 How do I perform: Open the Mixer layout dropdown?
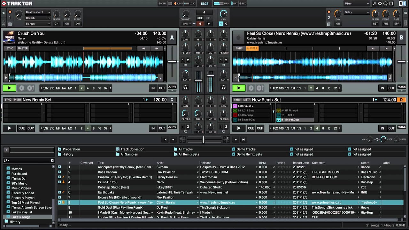point(357,4)
